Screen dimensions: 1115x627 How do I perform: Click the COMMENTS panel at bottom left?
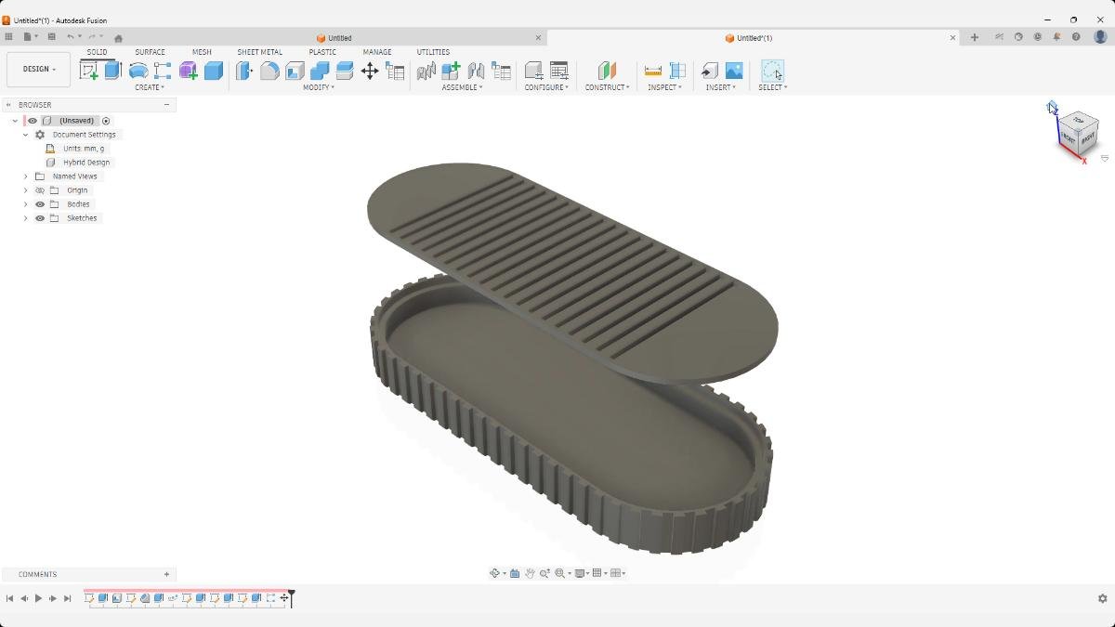coord(37,573)
